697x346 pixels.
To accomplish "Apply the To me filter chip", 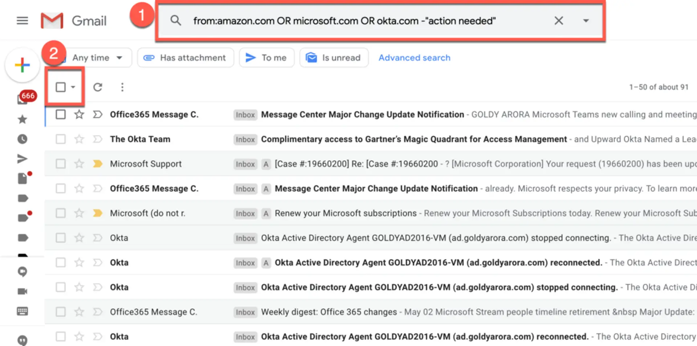I will point(266,58).
